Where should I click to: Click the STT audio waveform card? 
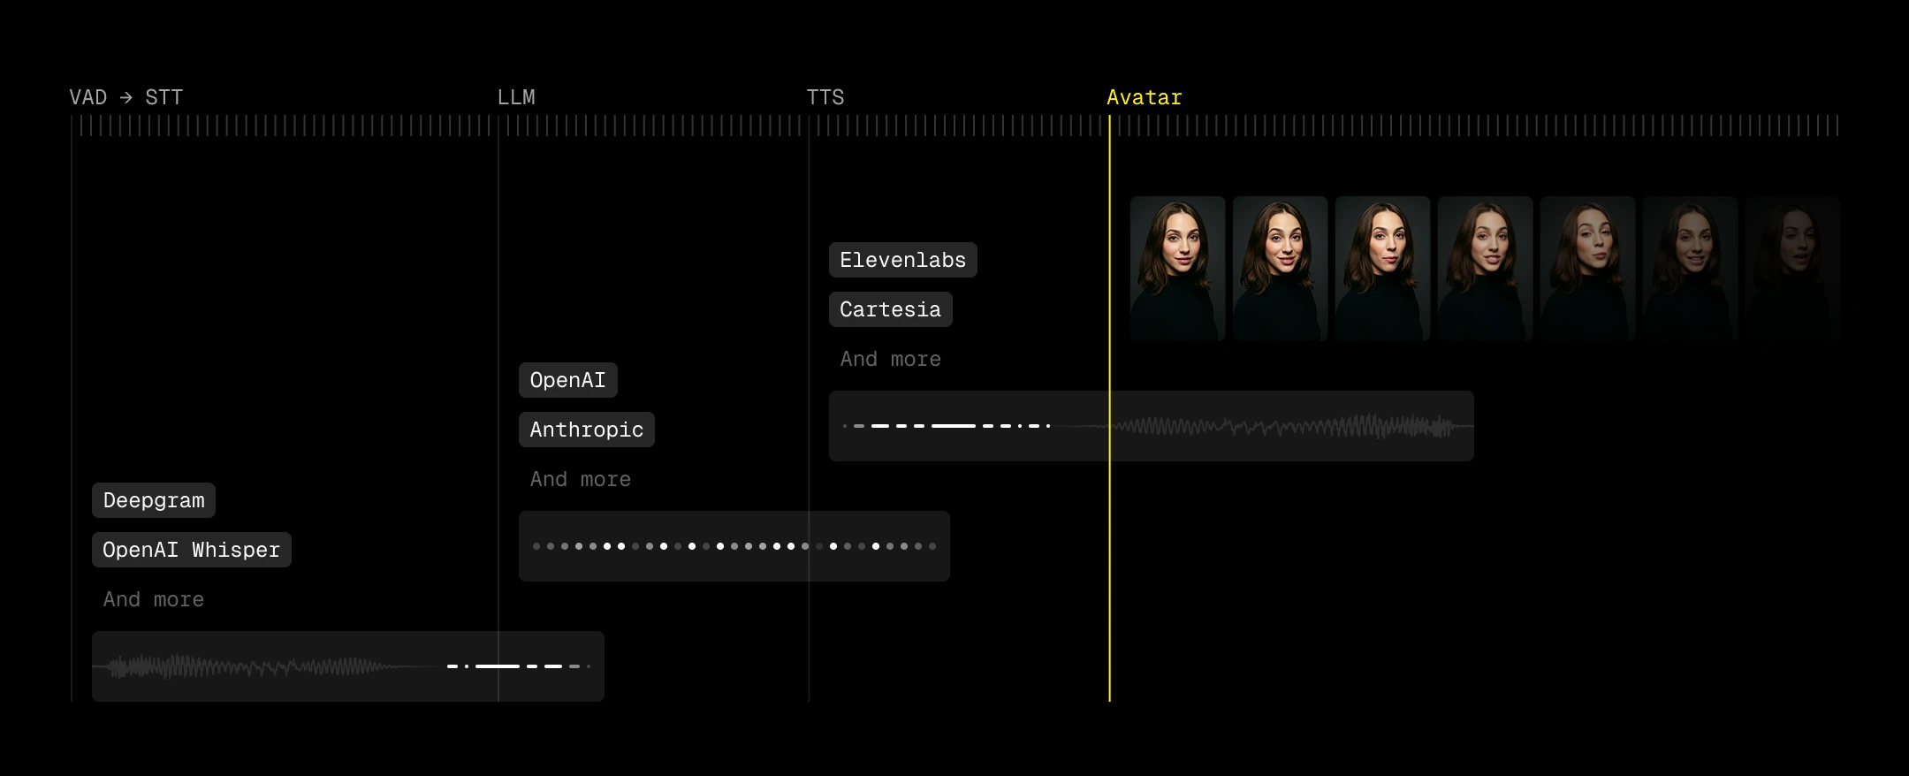(348, 666)
